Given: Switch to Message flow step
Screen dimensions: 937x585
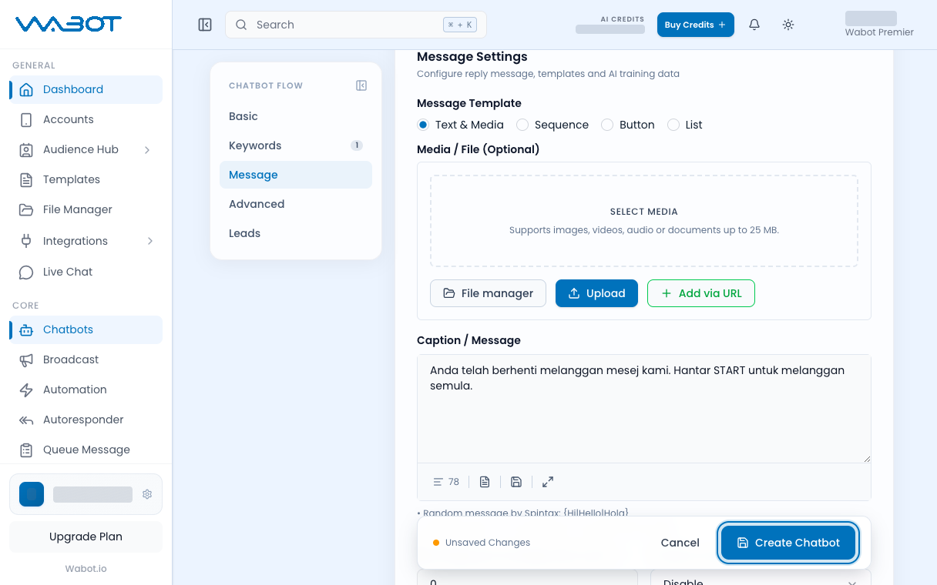Looking at the screenshot, I should coord(296,175).
